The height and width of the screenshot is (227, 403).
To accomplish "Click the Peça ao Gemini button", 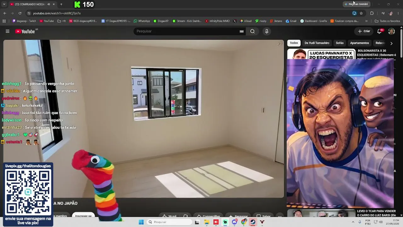I will point(356,4).
